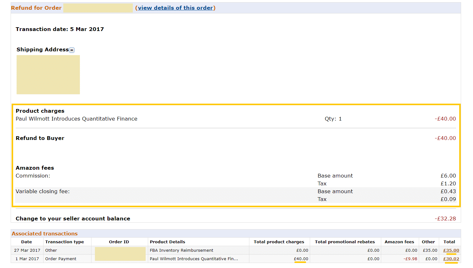Select the 'Product charges' heading
The width and height of the screenshot is (473, 268).
[x=40, y=111]
